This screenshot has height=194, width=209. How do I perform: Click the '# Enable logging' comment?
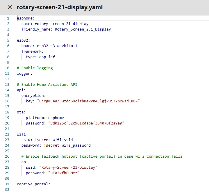click(x=35, y=68)
